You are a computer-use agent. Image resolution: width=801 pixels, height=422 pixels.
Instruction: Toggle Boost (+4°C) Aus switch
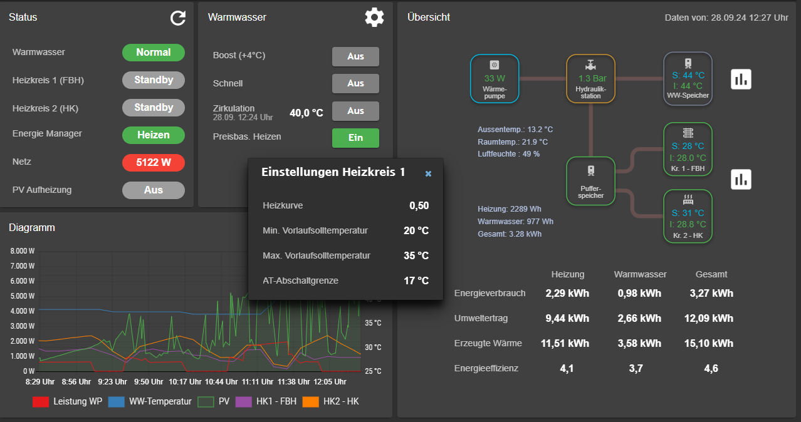pos(355,56)
